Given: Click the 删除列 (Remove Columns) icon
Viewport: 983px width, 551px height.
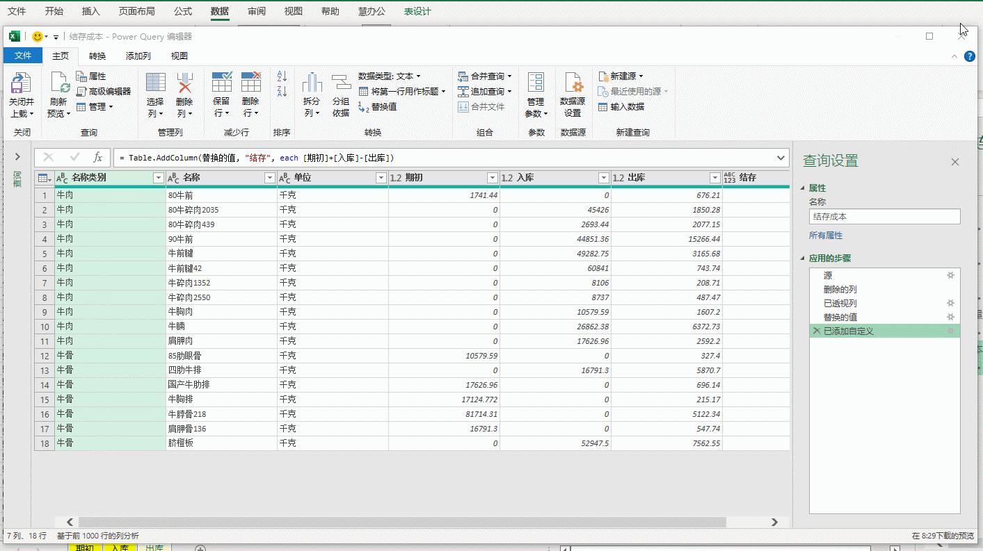Looking at the screenshot, I should pyautogui.click(x=184, y=83).
